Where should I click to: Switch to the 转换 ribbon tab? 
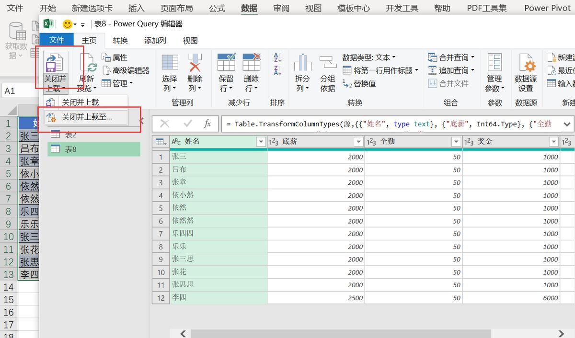point(120,40)
